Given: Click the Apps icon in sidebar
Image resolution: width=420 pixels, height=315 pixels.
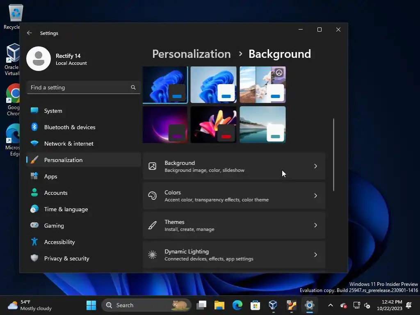Looking at the screenshot, I should 34,176.
